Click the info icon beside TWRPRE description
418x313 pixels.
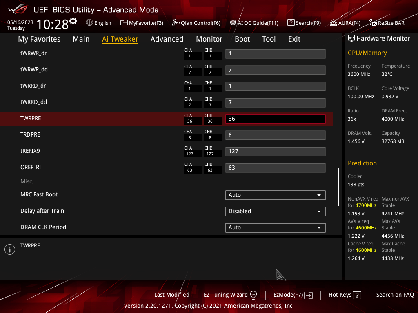pyautogui.click(x=10, y=249)
